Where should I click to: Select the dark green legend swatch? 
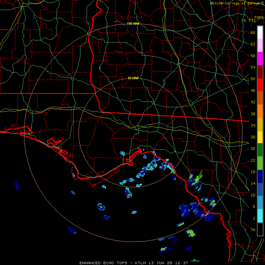click(260, 150)
